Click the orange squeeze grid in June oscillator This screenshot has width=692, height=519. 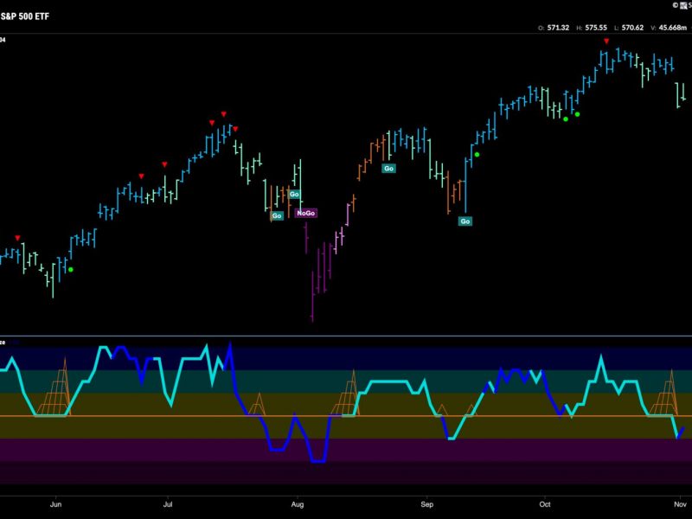click(54, 387)
